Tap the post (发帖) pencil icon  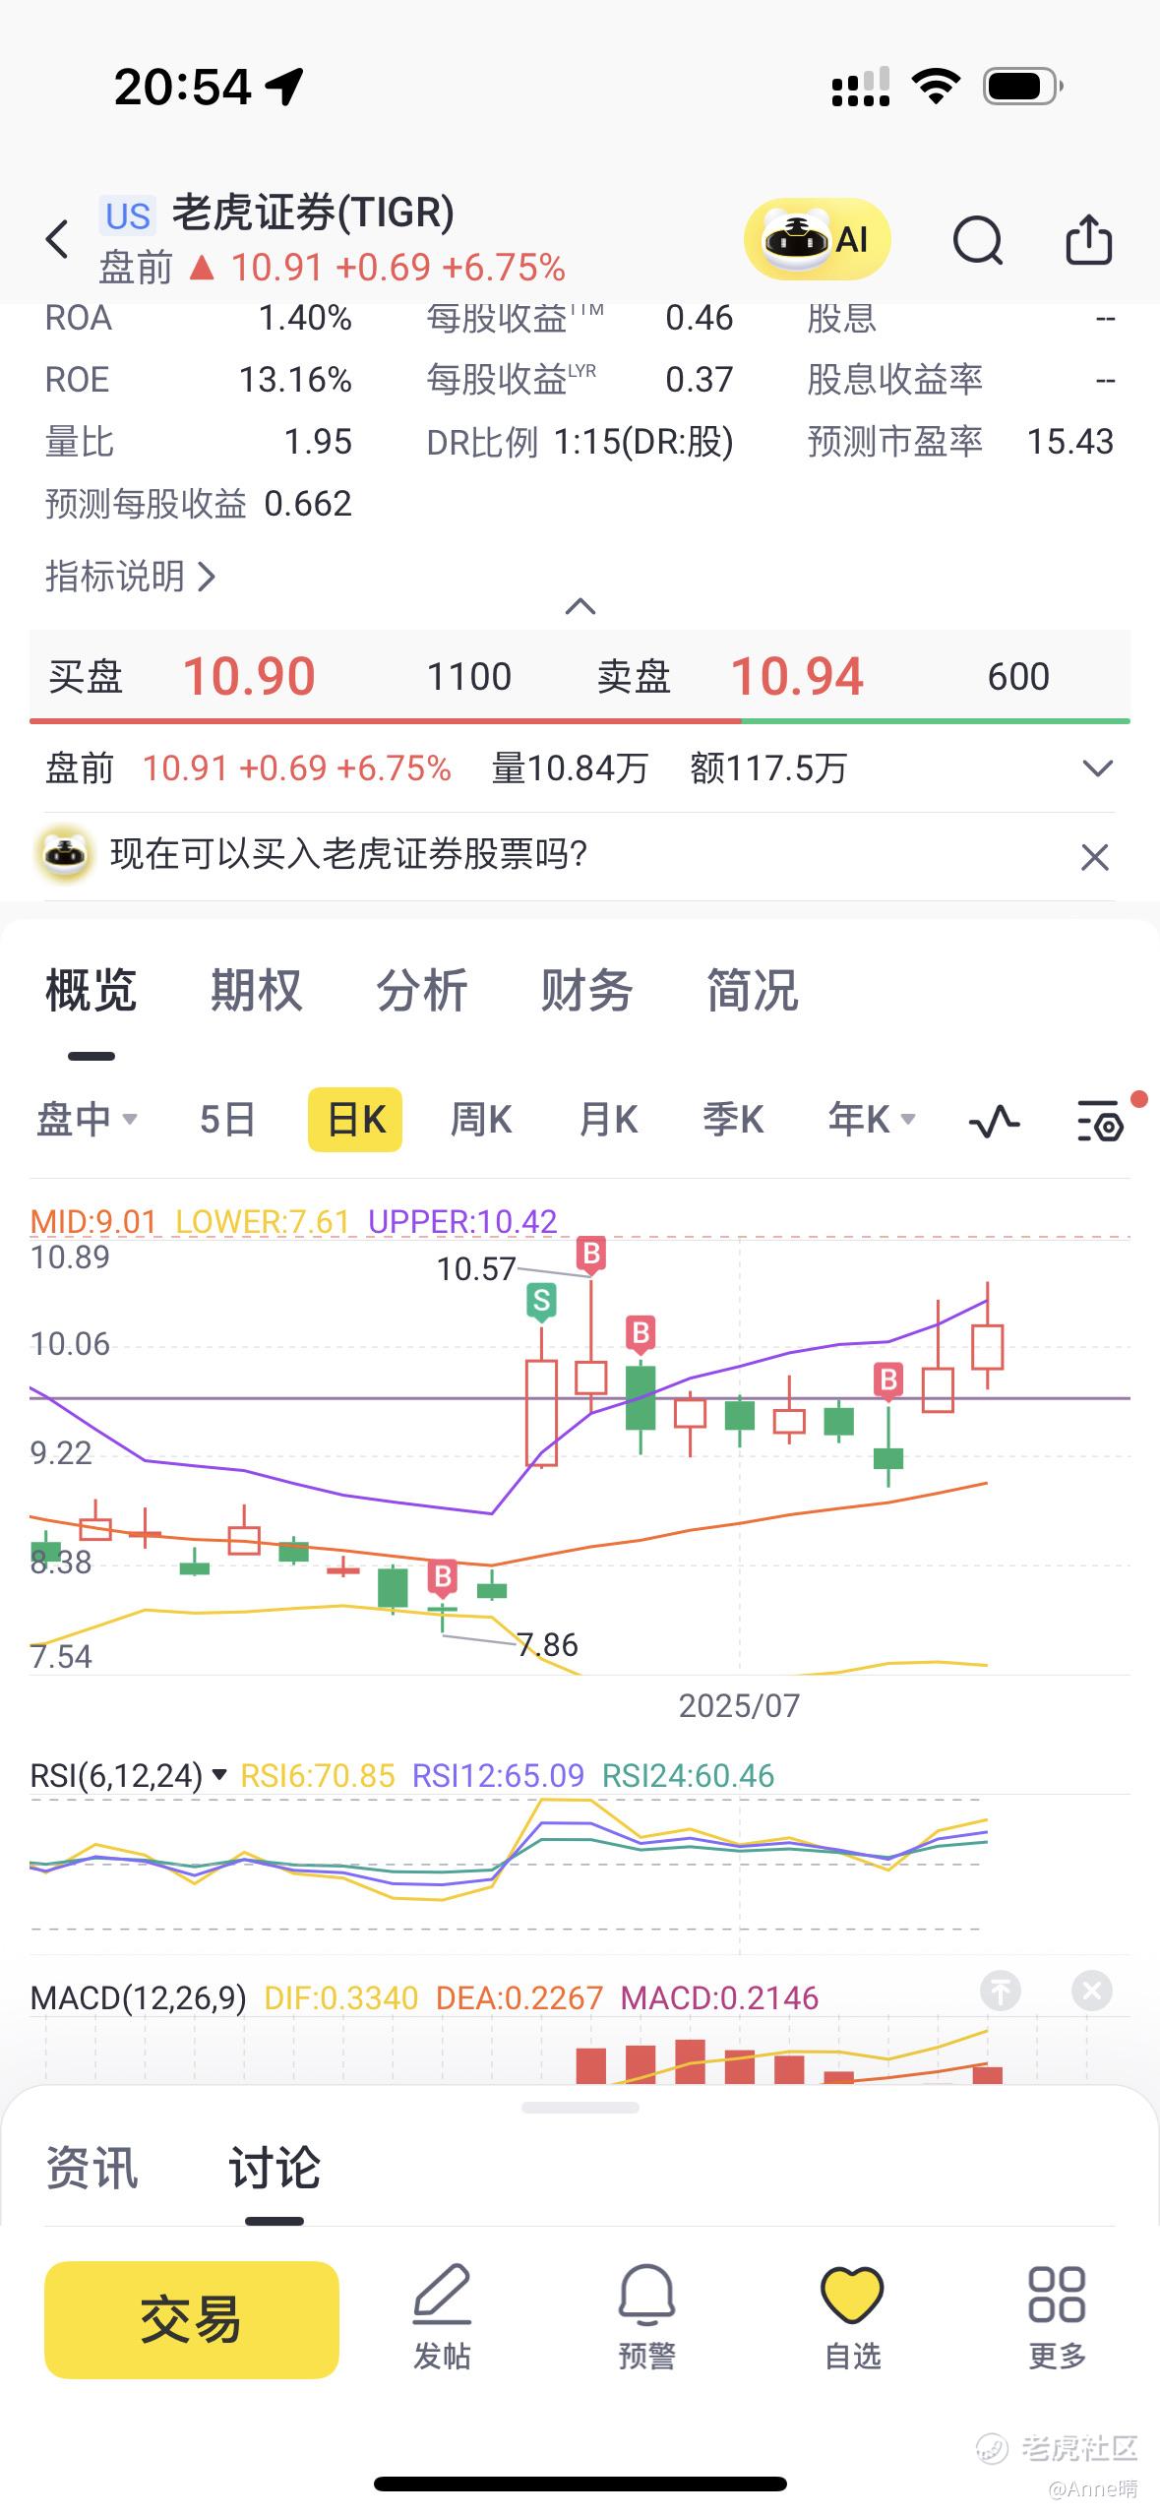(442, 2318)
